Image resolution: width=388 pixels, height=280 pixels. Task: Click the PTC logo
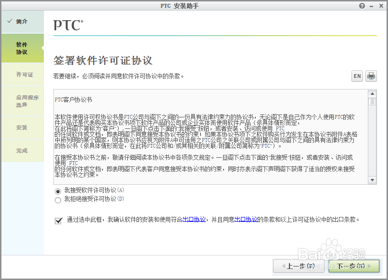click(x=68, y=25)
